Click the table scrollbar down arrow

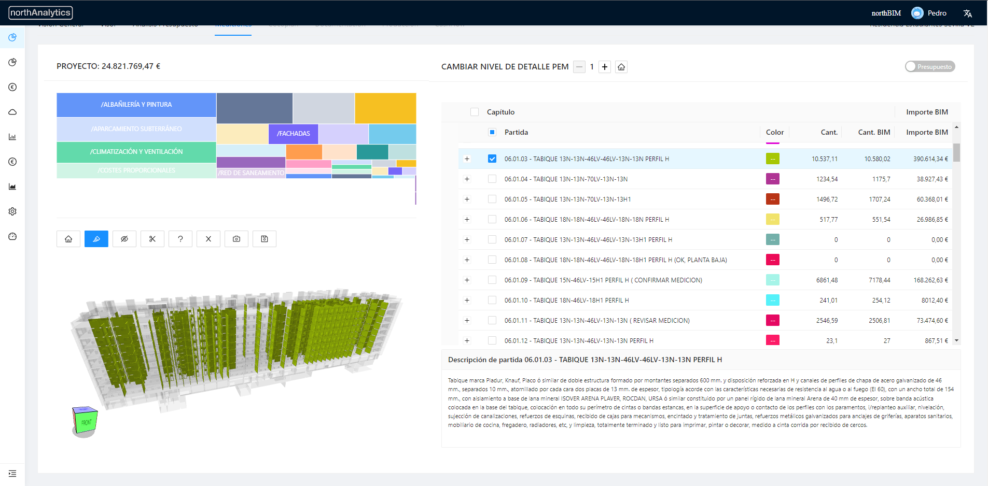(x=956, y=340)
